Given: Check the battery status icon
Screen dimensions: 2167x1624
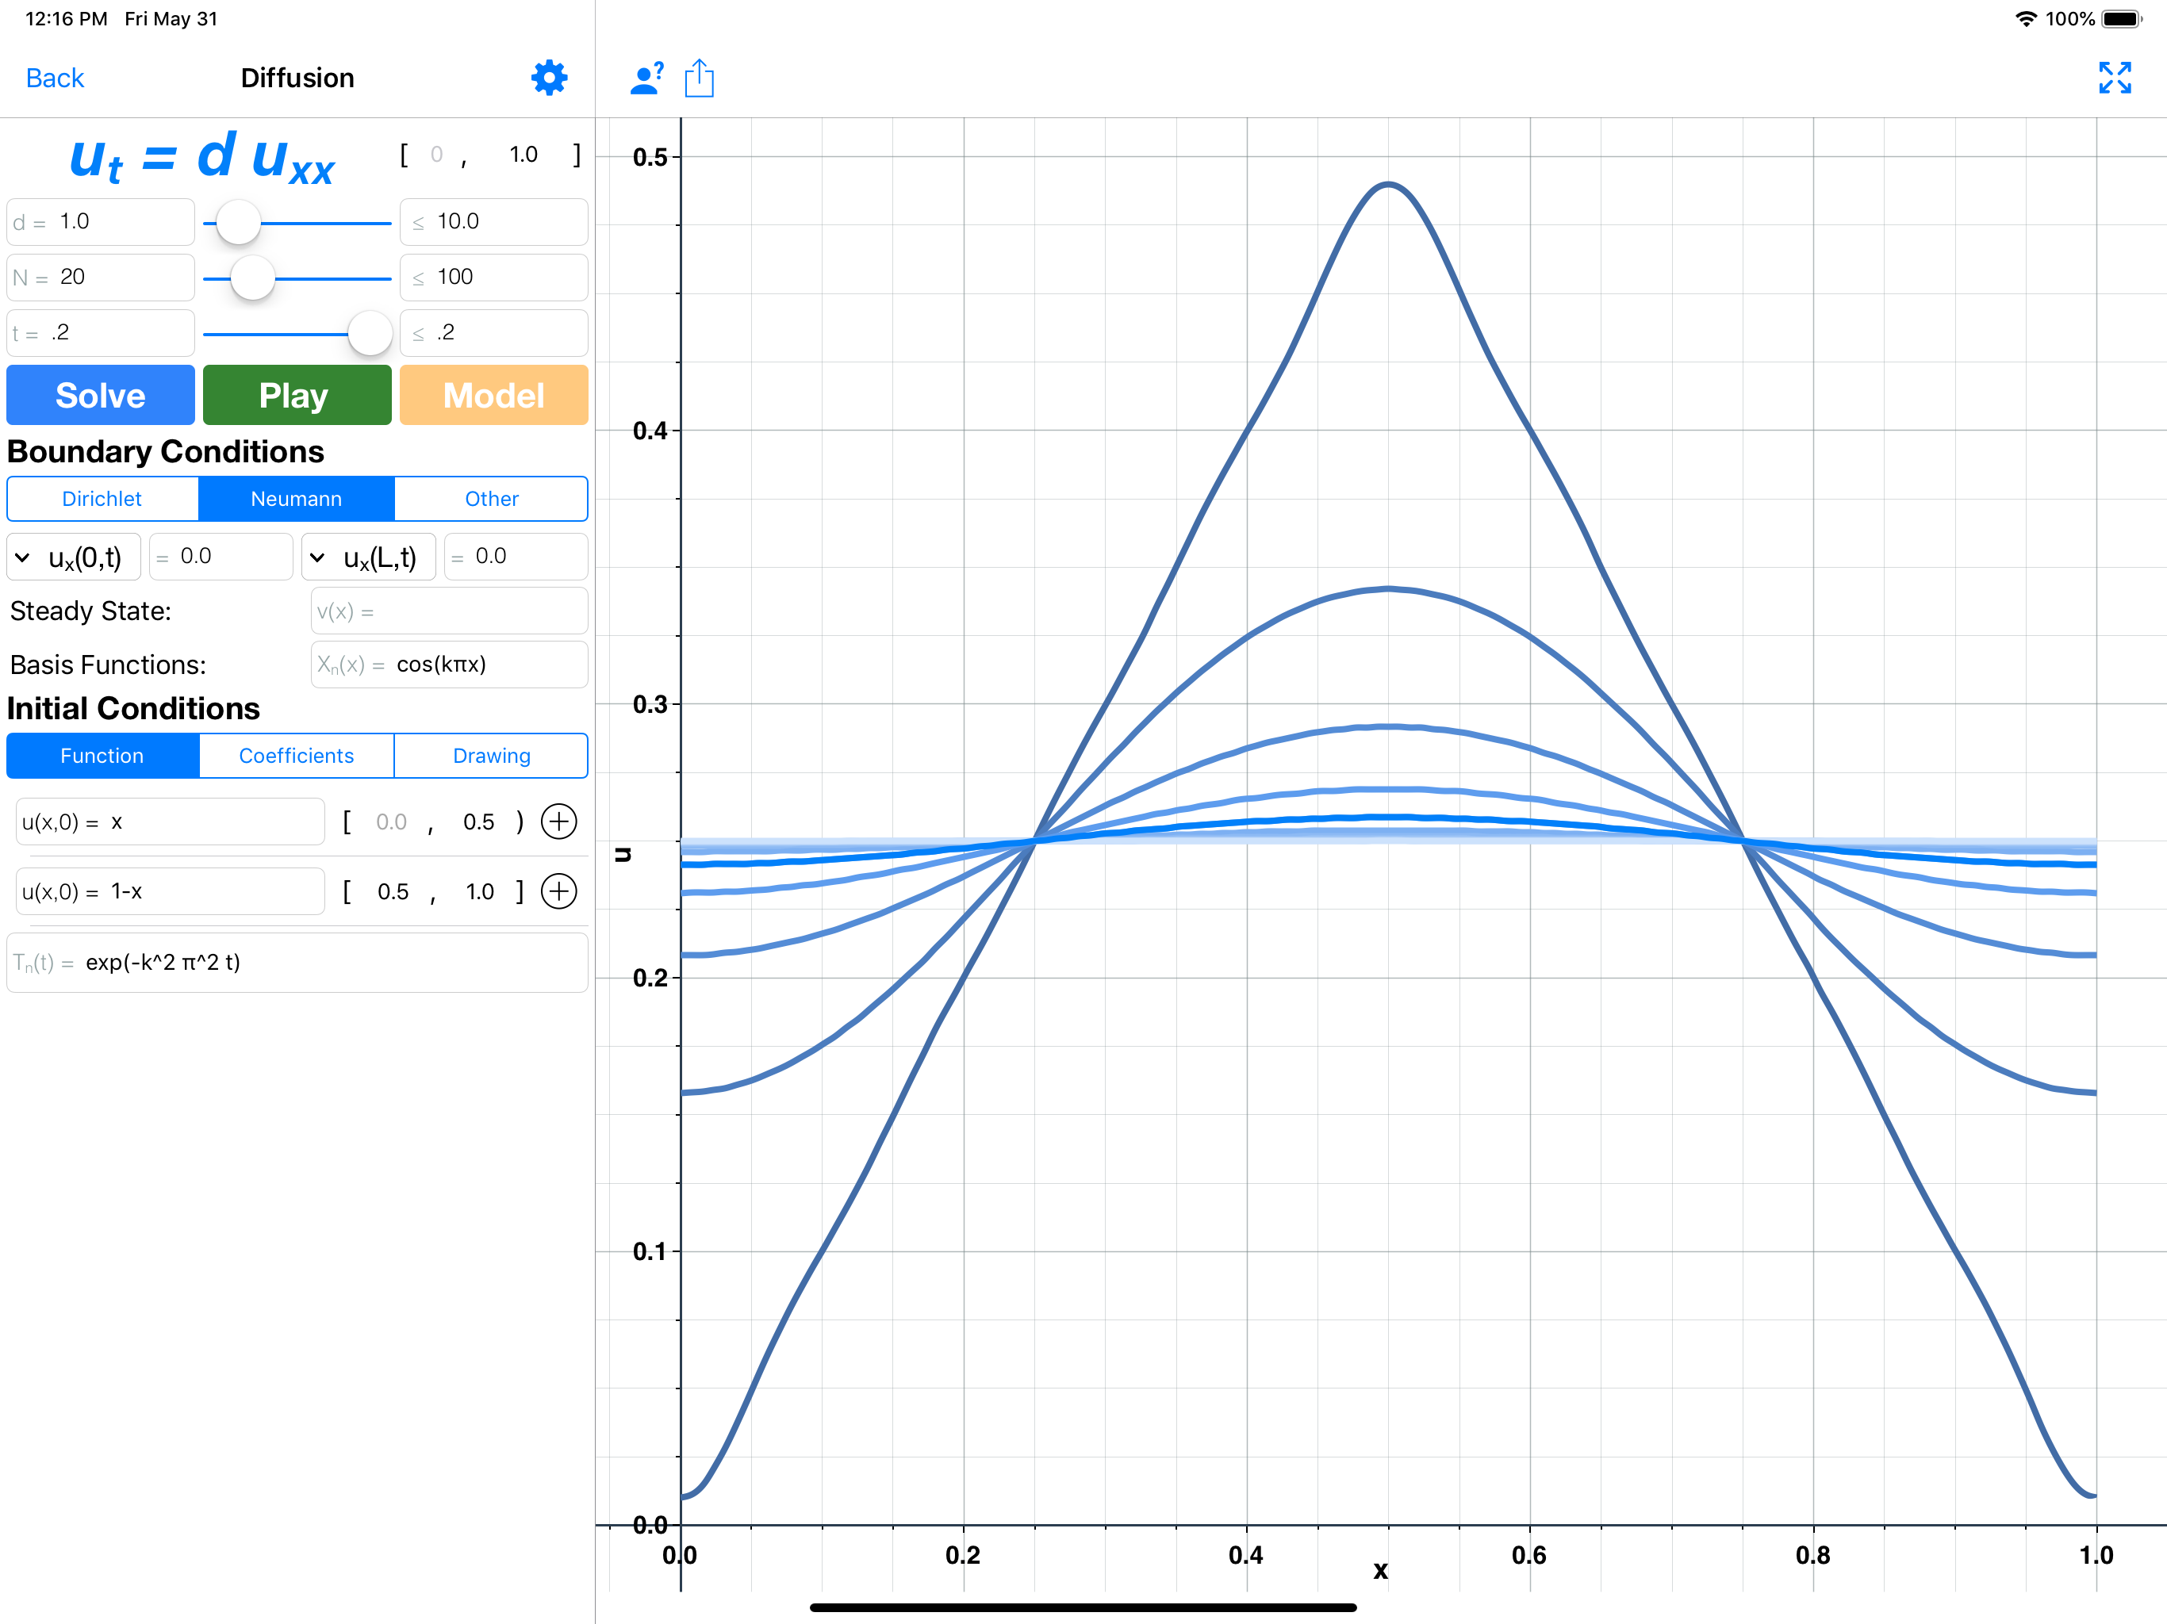Looking at the screenshot, I should [2123, 18].
